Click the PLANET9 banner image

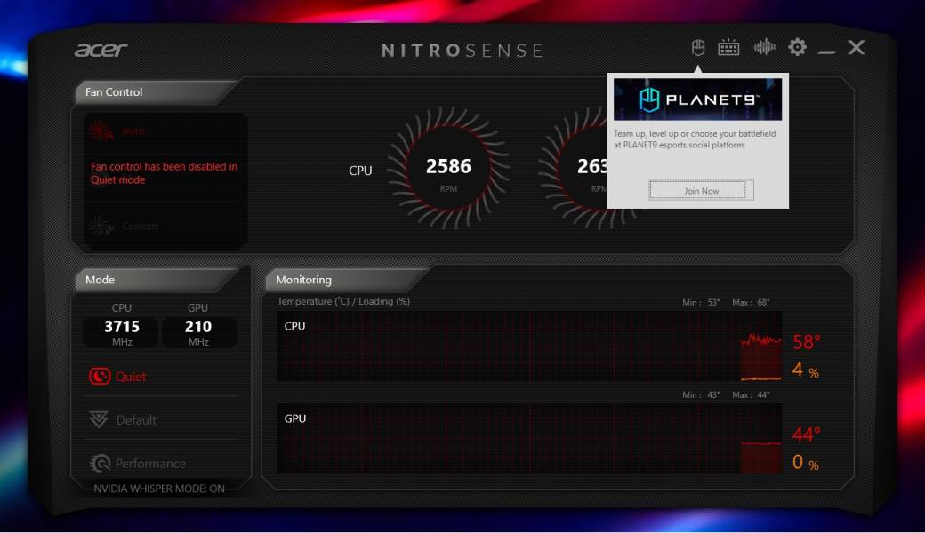coord(697,99)
